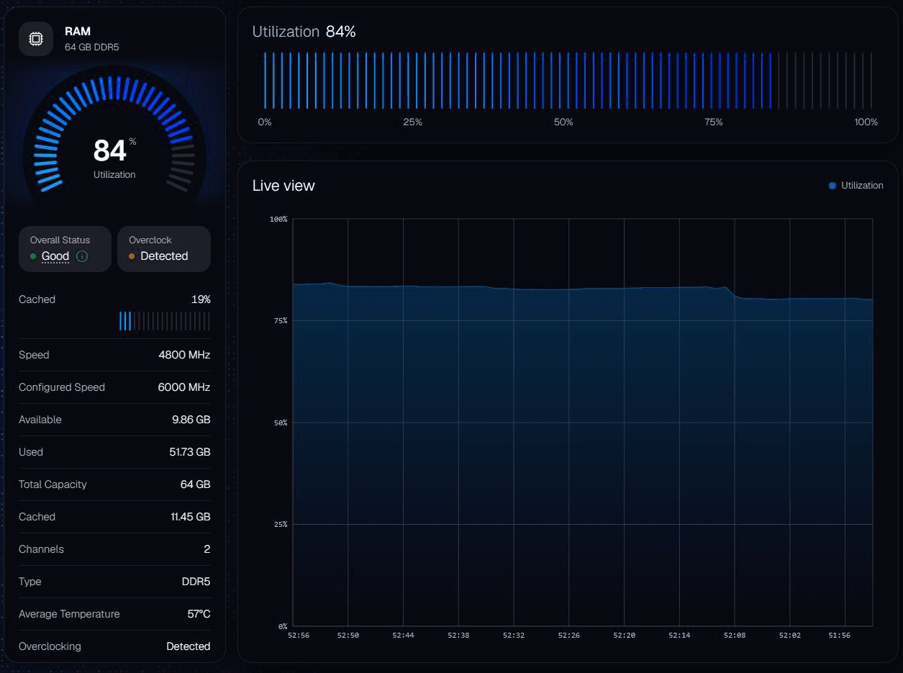Image resolution: width=903 pixels, height=673 pixels.
Task: Click the 50% y-axis label of chart
Action: point(279,423)
